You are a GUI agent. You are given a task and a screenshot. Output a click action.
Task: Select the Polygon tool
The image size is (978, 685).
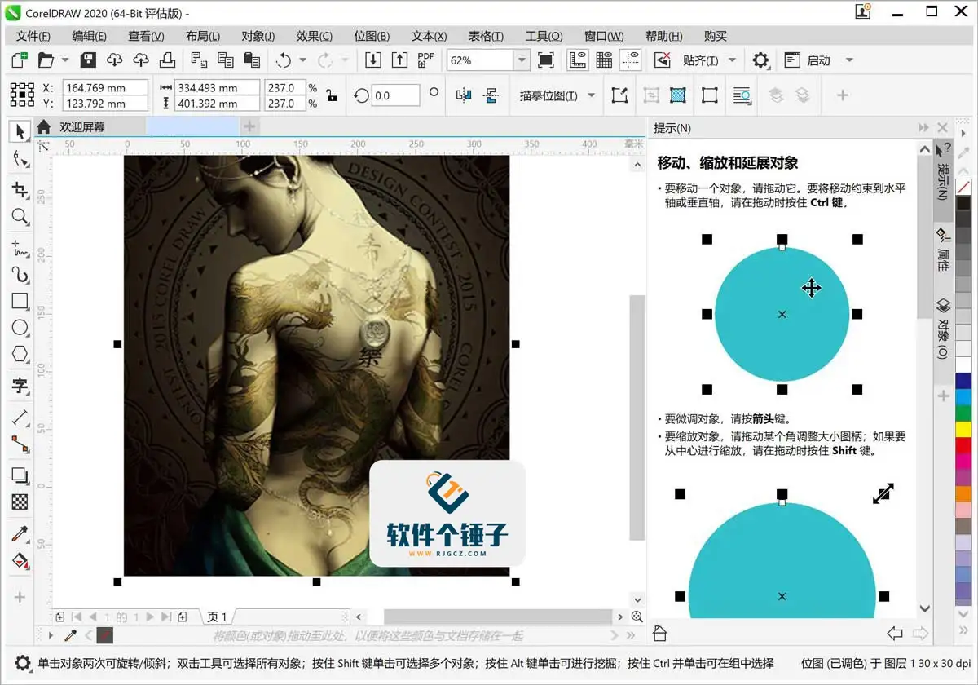click(20, 354)
